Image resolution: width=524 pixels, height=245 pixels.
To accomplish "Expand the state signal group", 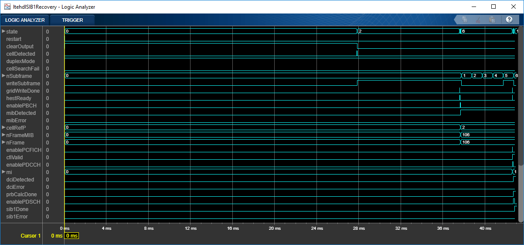I will coord(3,31).
